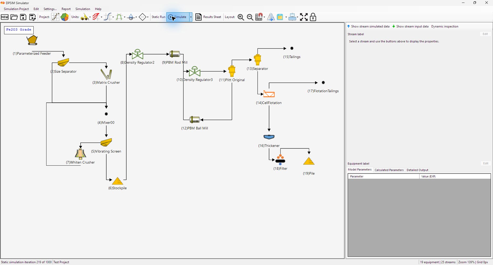Click the Simulate play button

tap(178, 17)
